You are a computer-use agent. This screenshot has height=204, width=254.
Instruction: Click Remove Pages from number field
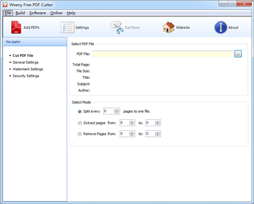pos(124,134)
